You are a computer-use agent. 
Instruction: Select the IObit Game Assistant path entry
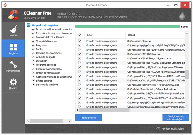(156, 50)
